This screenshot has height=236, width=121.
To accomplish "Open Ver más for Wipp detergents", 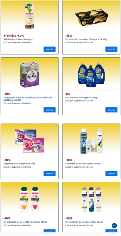I will 111,110.
